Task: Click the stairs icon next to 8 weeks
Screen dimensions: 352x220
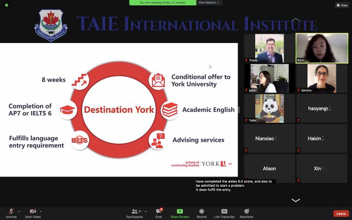Action: (80, 80)
